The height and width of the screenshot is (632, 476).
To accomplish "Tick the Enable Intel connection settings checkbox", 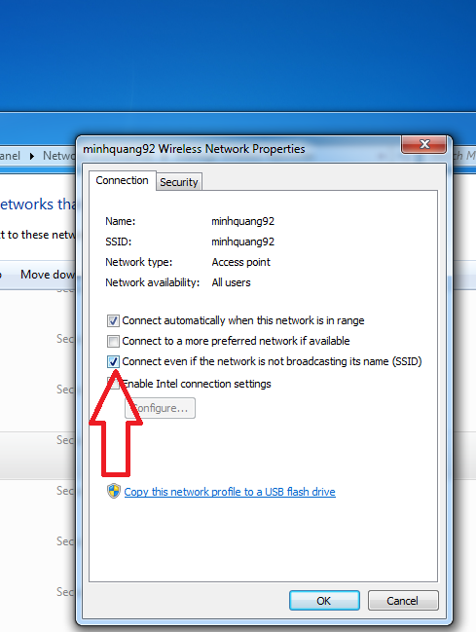I will [113, 384].
